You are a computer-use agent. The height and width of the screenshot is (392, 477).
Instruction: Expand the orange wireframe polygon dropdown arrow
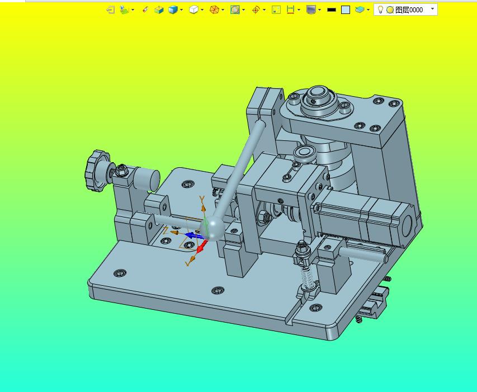(223, 10)
